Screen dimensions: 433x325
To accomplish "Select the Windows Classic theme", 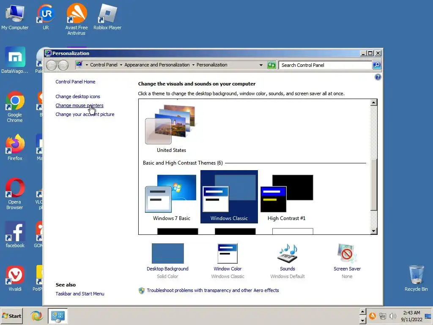I will (x=229, y=197).
